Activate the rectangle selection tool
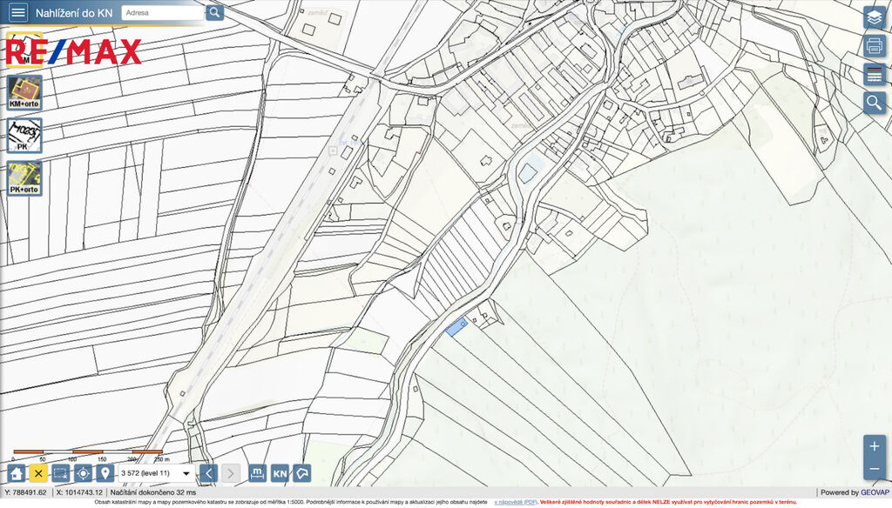The width and height of the screenshot is (892, 508). click(x=61, y=473)
